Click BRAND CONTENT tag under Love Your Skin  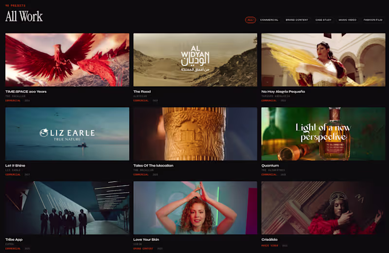pyautogui.click(x=143, y=249)
